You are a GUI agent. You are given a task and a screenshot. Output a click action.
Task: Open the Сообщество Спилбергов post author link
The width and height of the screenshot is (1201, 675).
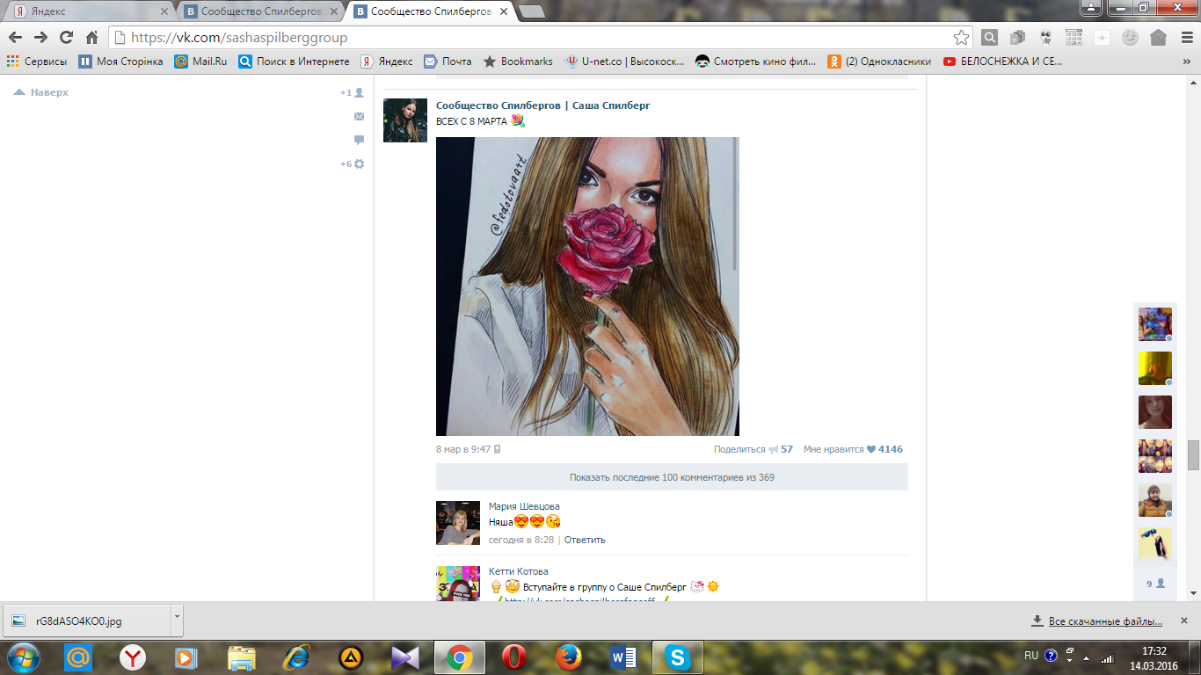pyautogui.click(x=543, y=105)
